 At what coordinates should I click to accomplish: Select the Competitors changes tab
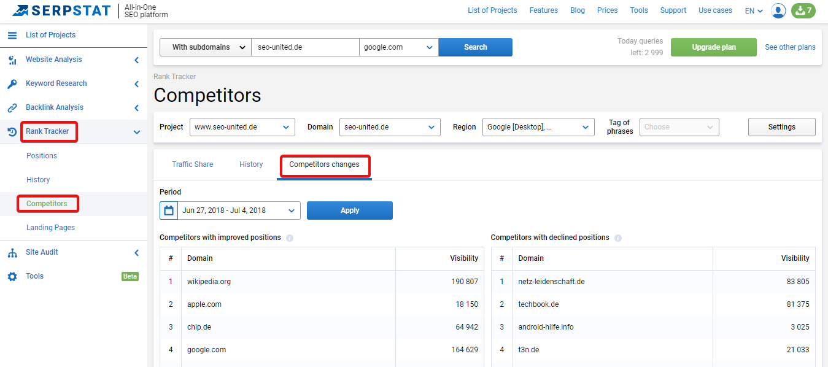(324, 164)
